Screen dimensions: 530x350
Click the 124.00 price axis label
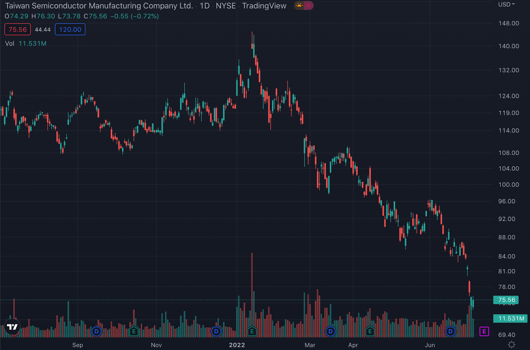click(x=508, y=96)
